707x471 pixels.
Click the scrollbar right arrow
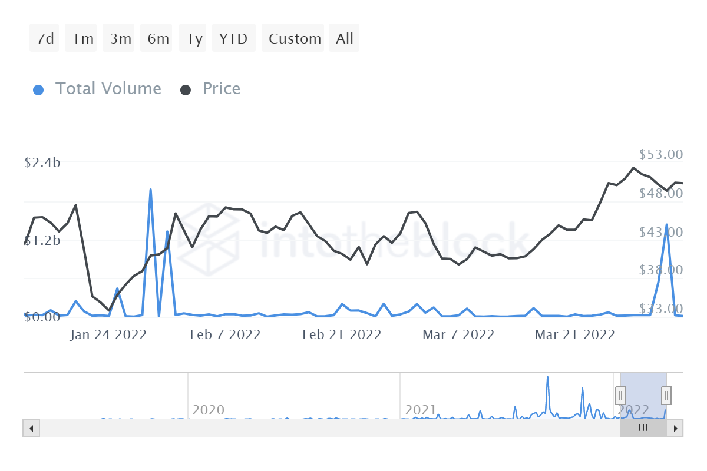[x=676, y=428]
